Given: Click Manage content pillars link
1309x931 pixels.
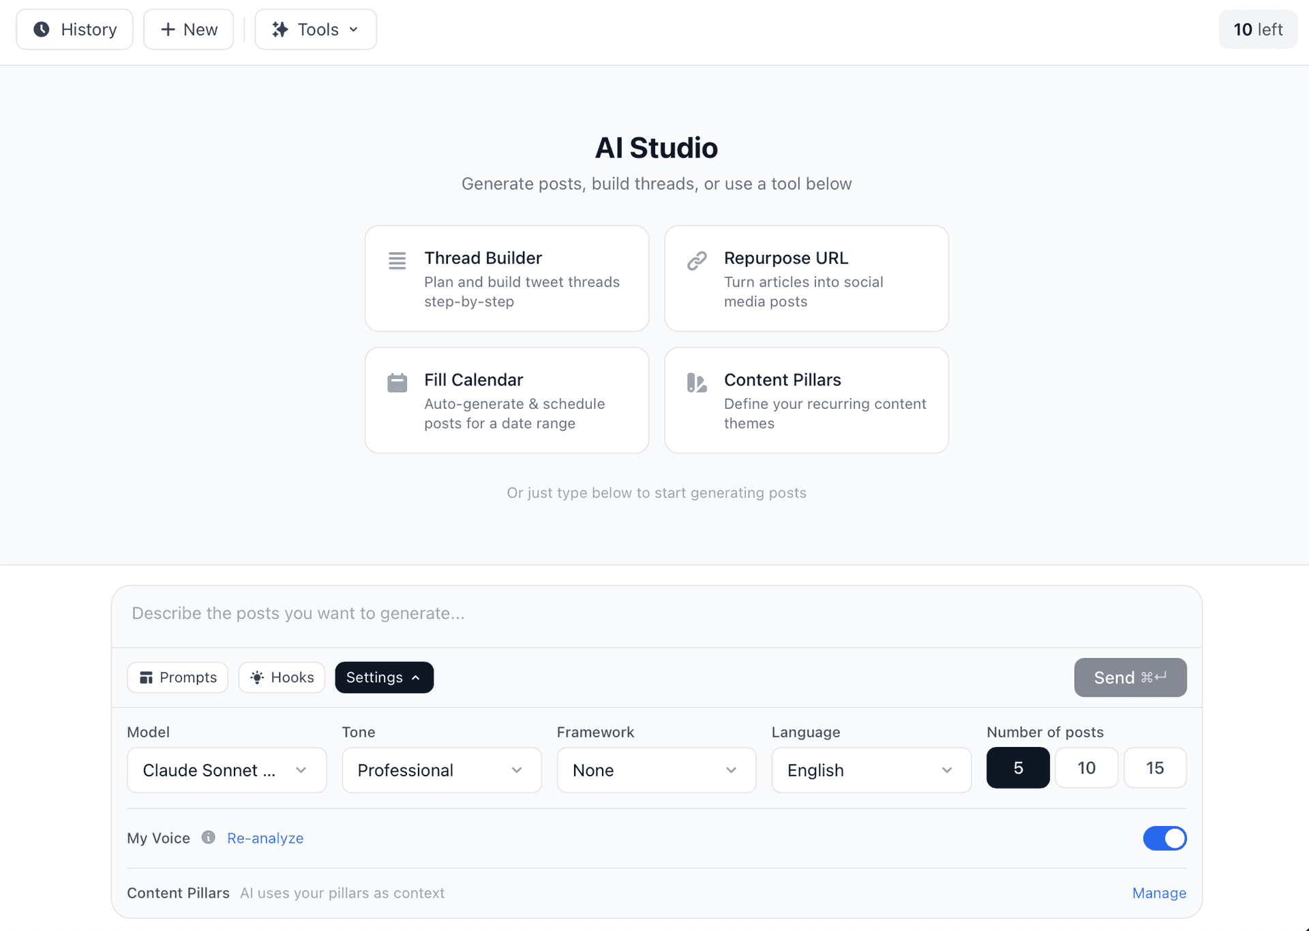Looking at the screenshot, I should (x=1159, y=893).
